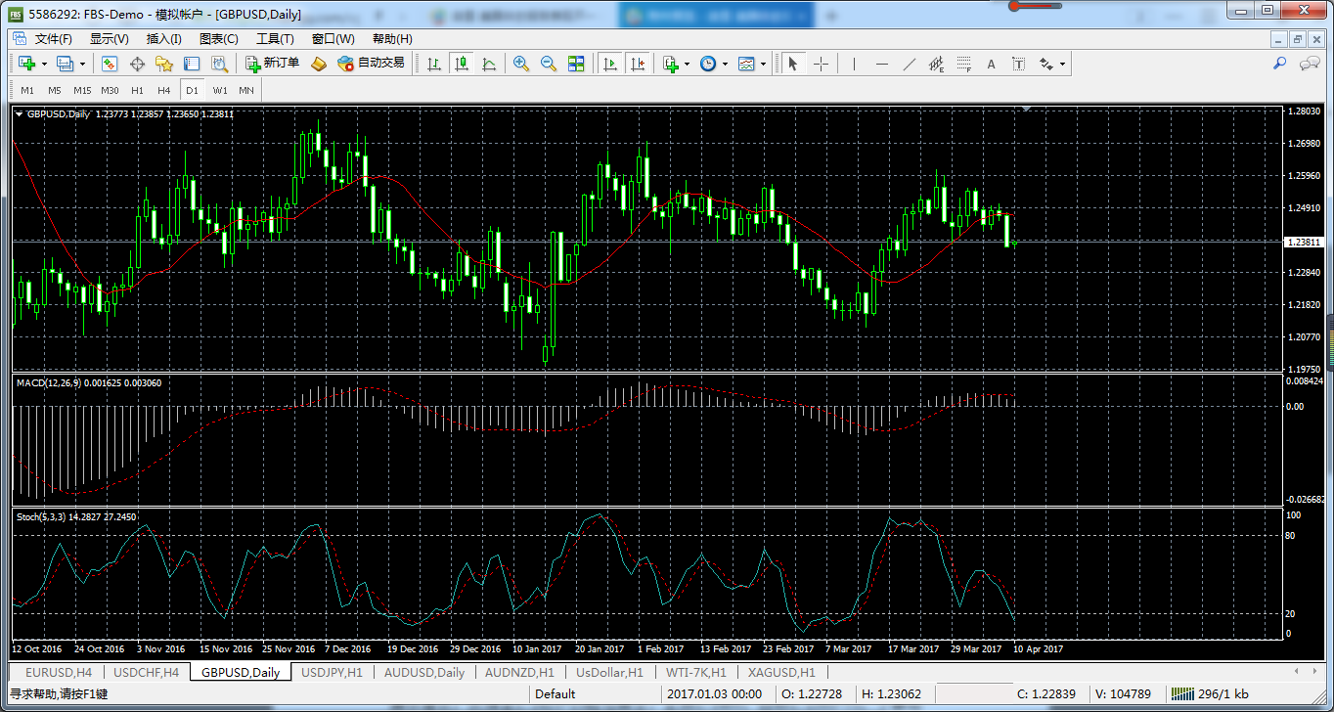Screen dimensions: 1334x712
Task: Switch to the M15 timeframe
Action: click(x=82, y=90)
